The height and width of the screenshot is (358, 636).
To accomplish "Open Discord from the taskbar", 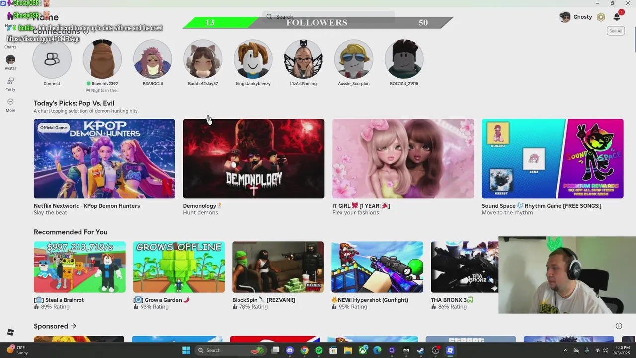I will pos(290,350).
